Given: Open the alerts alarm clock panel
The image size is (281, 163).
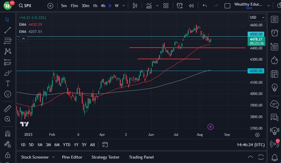Looking at the screenshot, I should [275, 33].
